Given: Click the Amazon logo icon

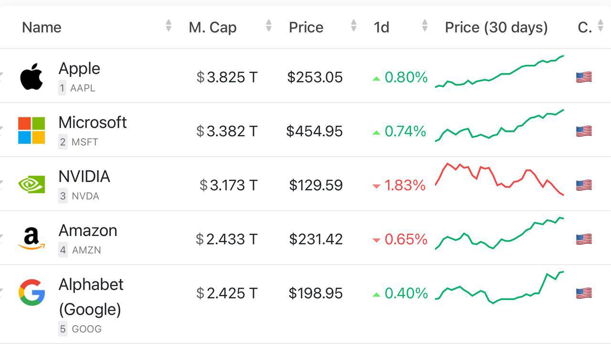Looking at the screenshot, I should (x=32, y=238).
